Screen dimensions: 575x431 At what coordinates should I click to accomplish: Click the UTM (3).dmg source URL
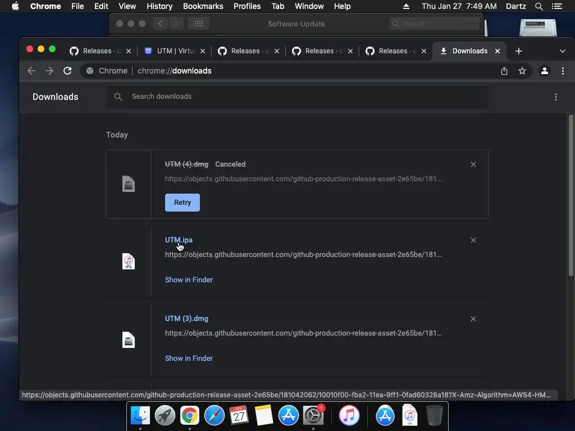pos(303,333)
